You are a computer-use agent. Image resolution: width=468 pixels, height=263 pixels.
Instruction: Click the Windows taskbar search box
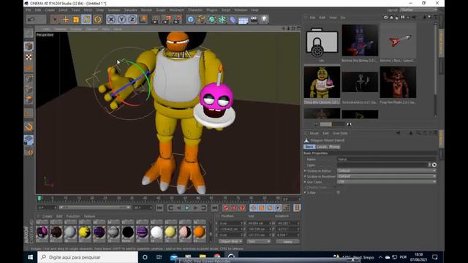pyautogui.click(x=88, y=257)
